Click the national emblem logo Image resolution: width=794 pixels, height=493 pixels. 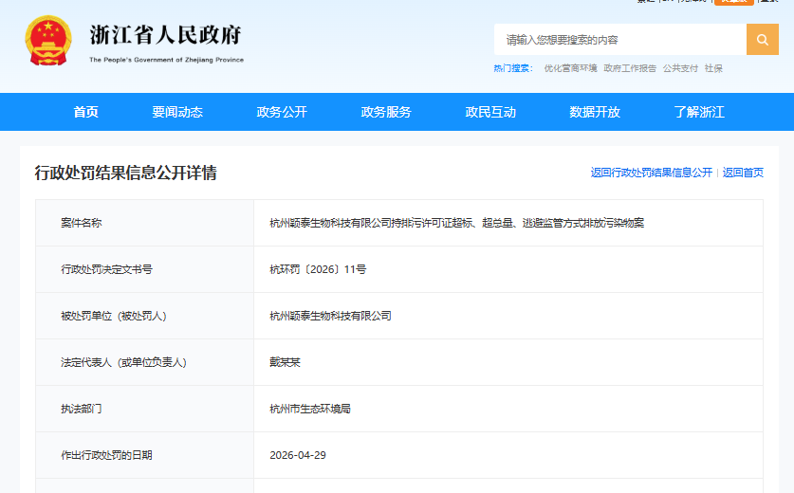(48, 41)
